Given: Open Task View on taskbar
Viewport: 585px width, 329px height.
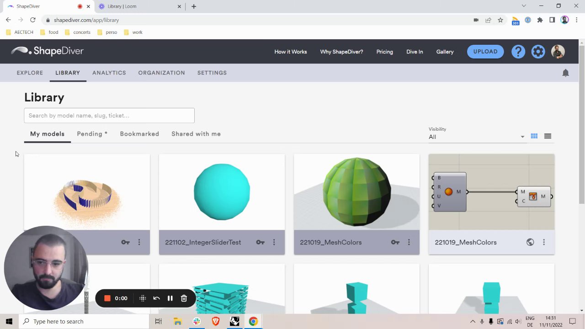Looking at the screenshot, I should coord(158,322).
